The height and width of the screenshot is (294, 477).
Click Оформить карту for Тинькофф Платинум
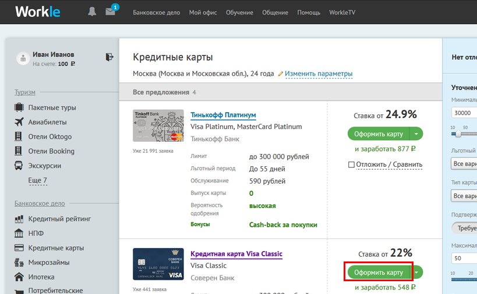coord(379,134)
